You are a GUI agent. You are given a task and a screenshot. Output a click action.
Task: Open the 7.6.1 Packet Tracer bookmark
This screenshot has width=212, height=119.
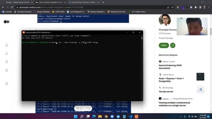(137, 12)
